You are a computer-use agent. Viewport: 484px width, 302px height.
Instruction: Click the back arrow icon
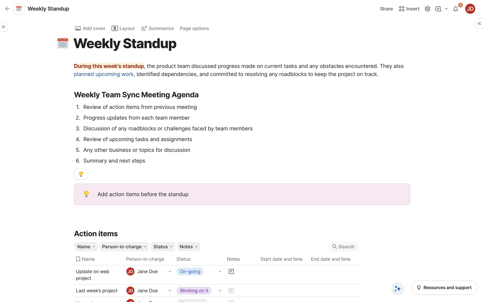pos(7,9)
